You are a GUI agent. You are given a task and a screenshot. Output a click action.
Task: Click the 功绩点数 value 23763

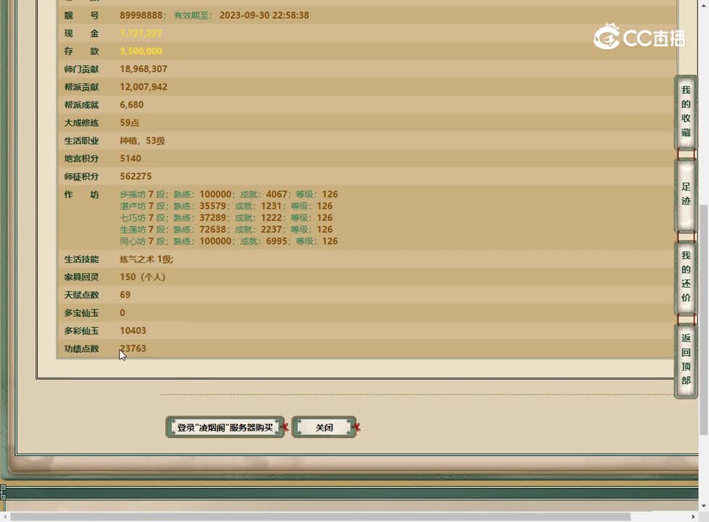[x=133, y=349]
